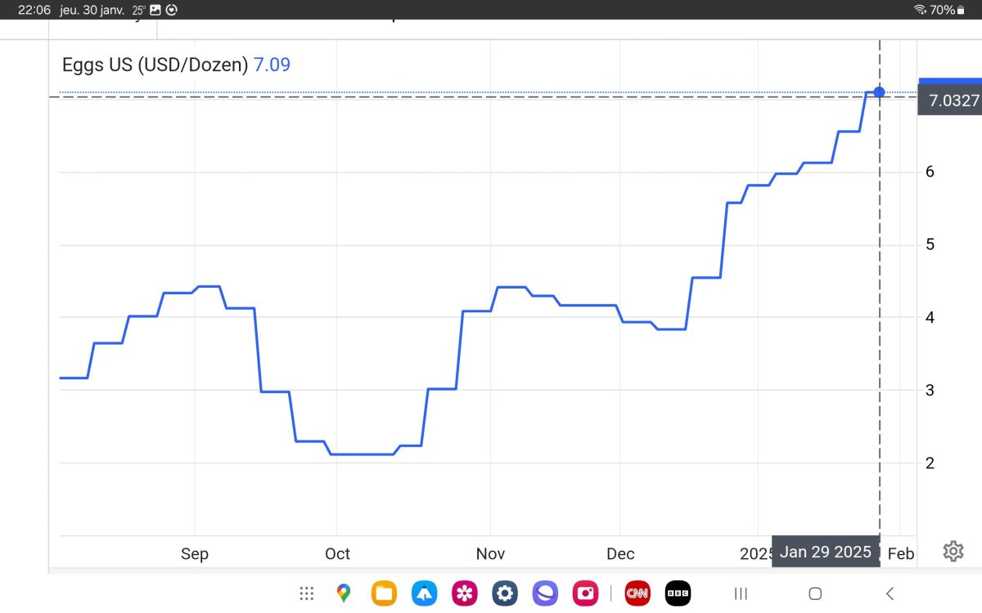Open the blue paper-plane app icon
982x613 pixels.
(424, 593)
